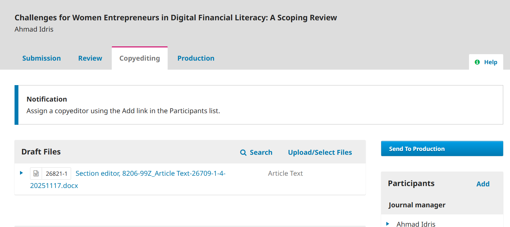Go to the Production tab

[x=196, y=58]
